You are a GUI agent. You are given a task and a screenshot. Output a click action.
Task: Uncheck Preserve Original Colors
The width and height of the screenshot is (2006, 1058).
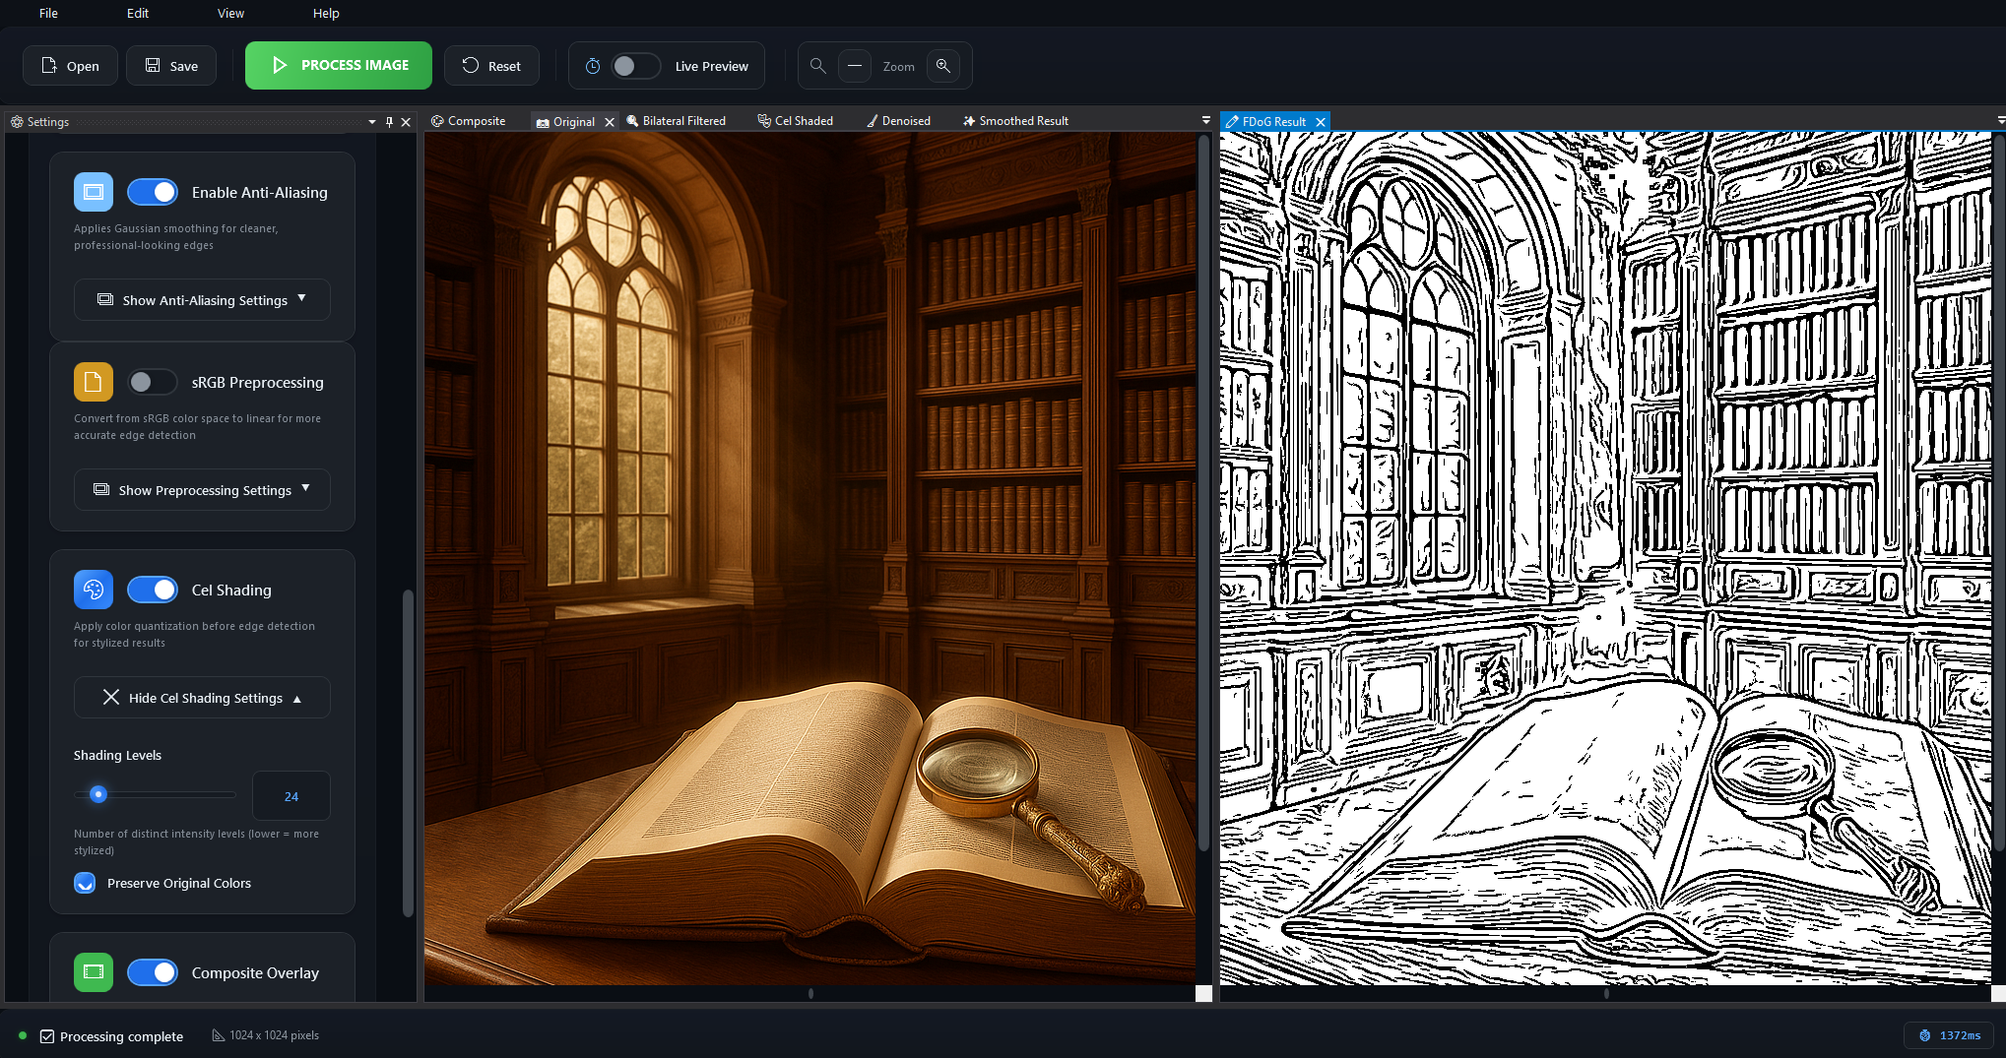pos(86,883)
